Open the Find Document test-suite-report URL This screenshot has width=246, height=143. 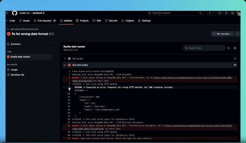[x=193, y=78]
